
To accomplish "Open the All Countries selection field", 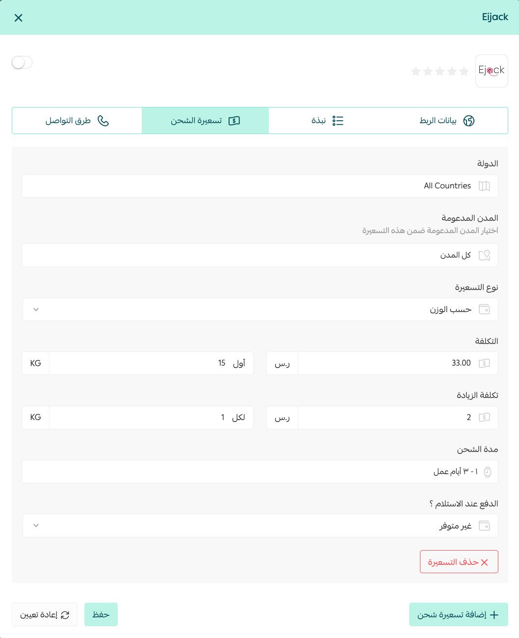I will (260, 186).
